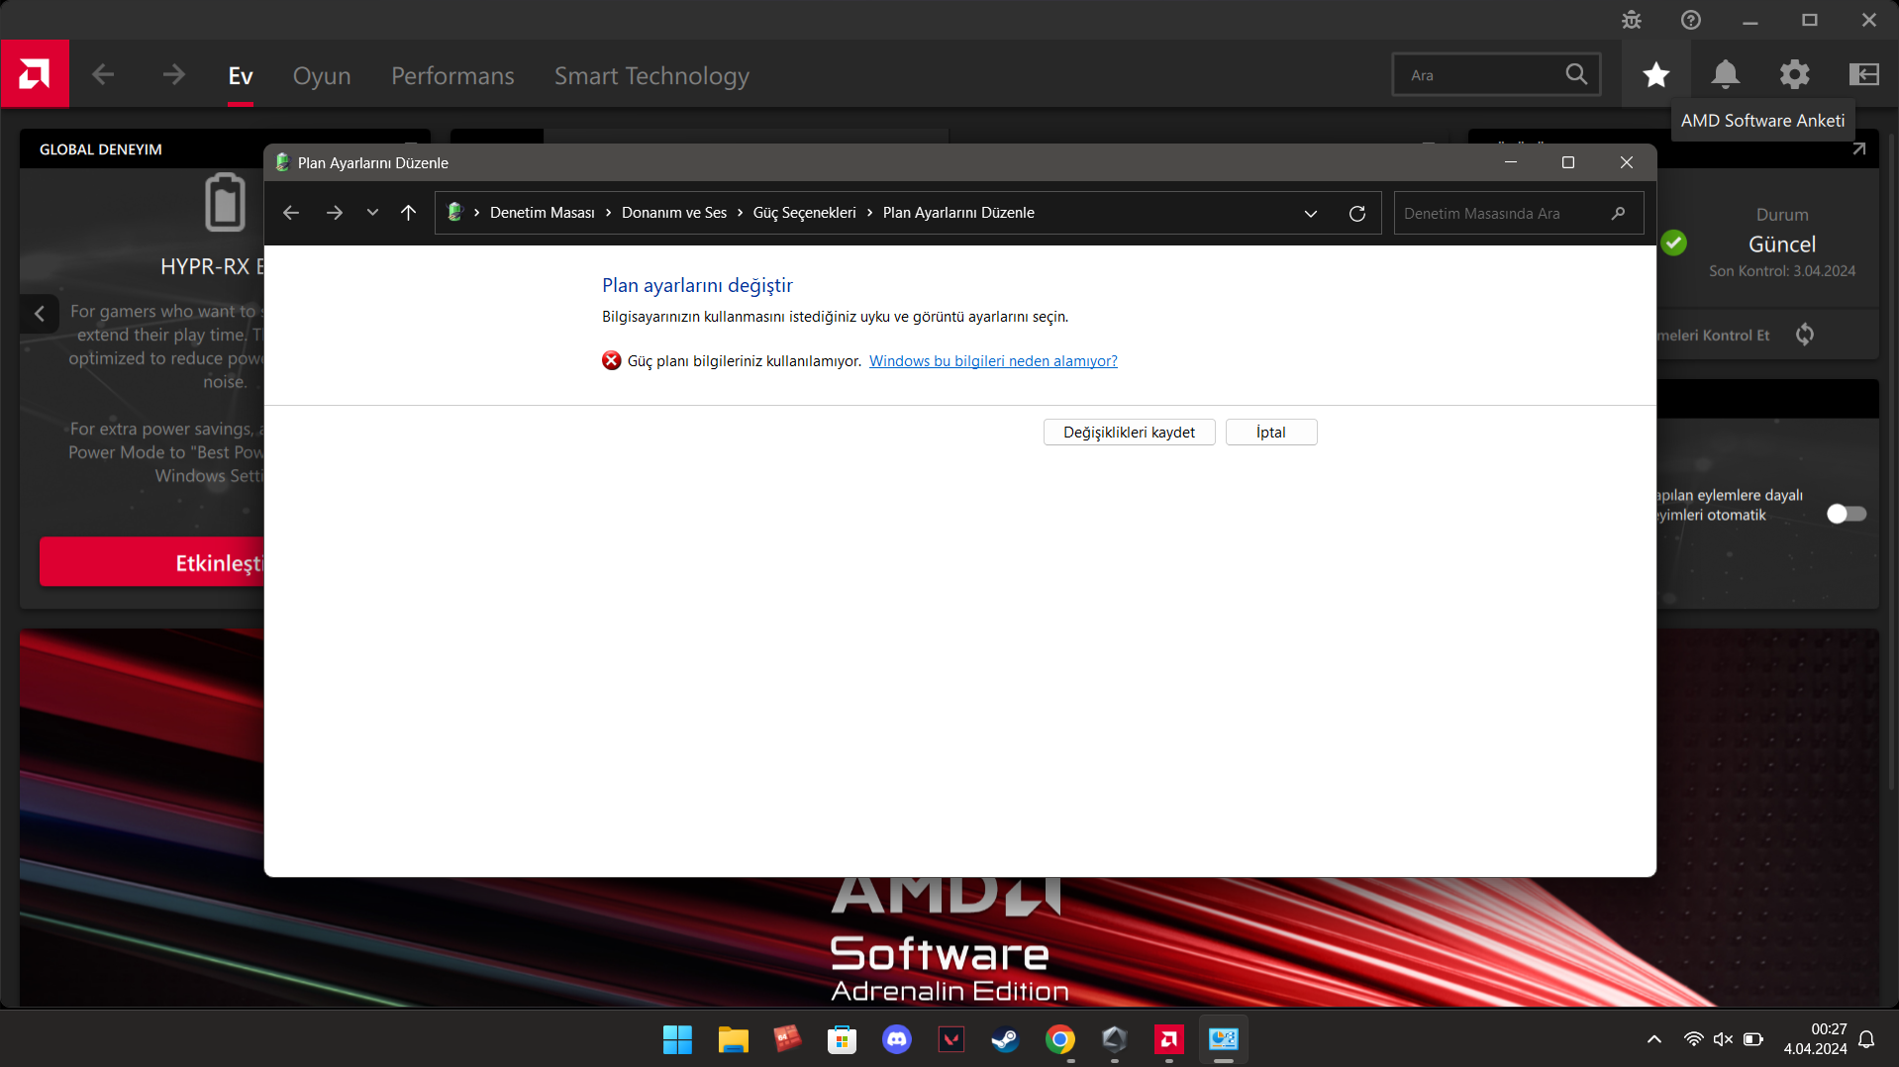Image resolution: width=1899 pixels, height=1067 pixels.
Task: Go up one level in Control Panel
Action: (x=408, y=213)
